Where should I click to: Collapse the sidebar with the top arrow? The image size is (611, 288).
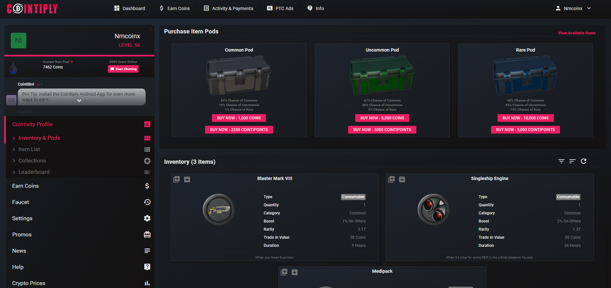150,29
